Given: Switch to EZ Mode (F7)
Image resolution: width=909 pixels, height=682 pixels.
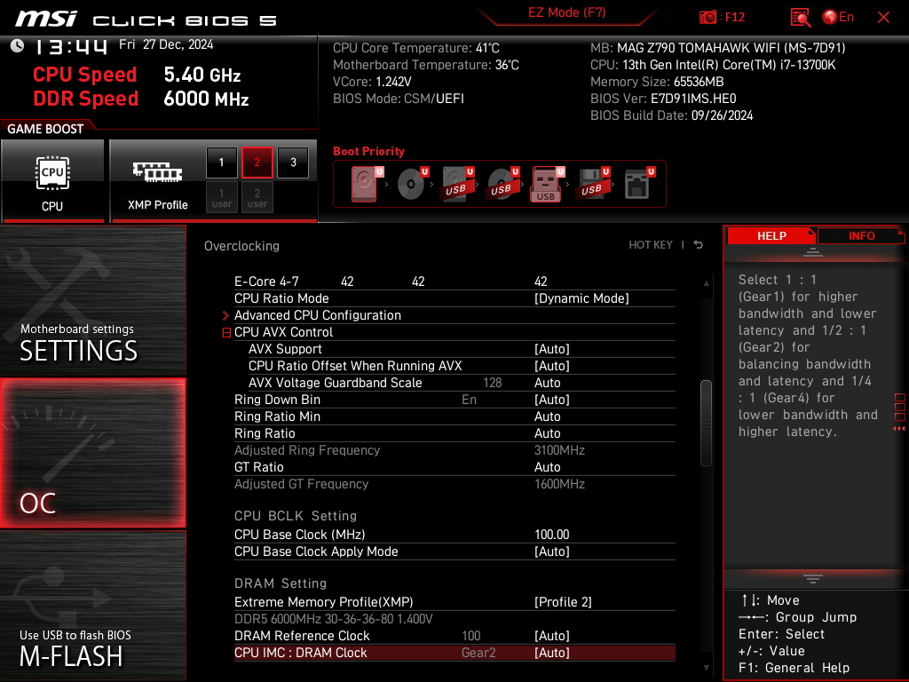Looking at the screenshot, I should (566, 12).
